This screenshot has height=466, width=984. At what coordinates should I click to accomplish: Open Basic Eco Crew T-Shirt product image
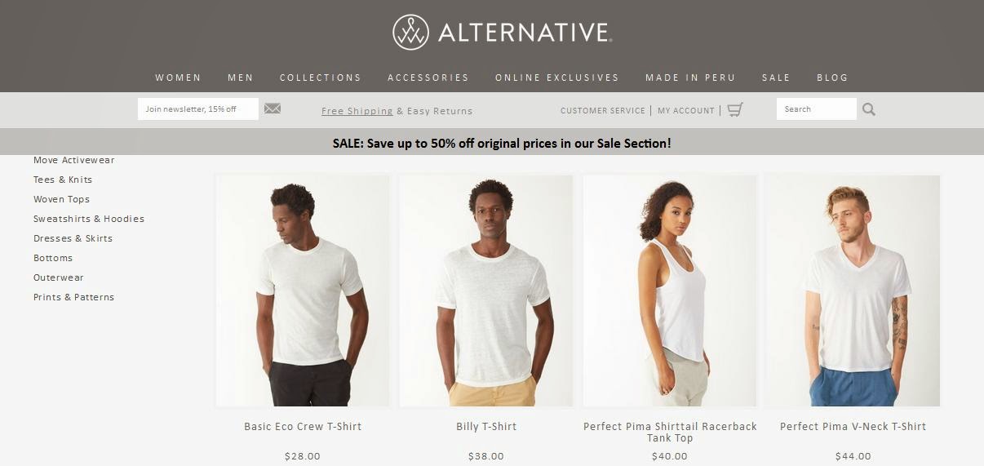point(303,291)
